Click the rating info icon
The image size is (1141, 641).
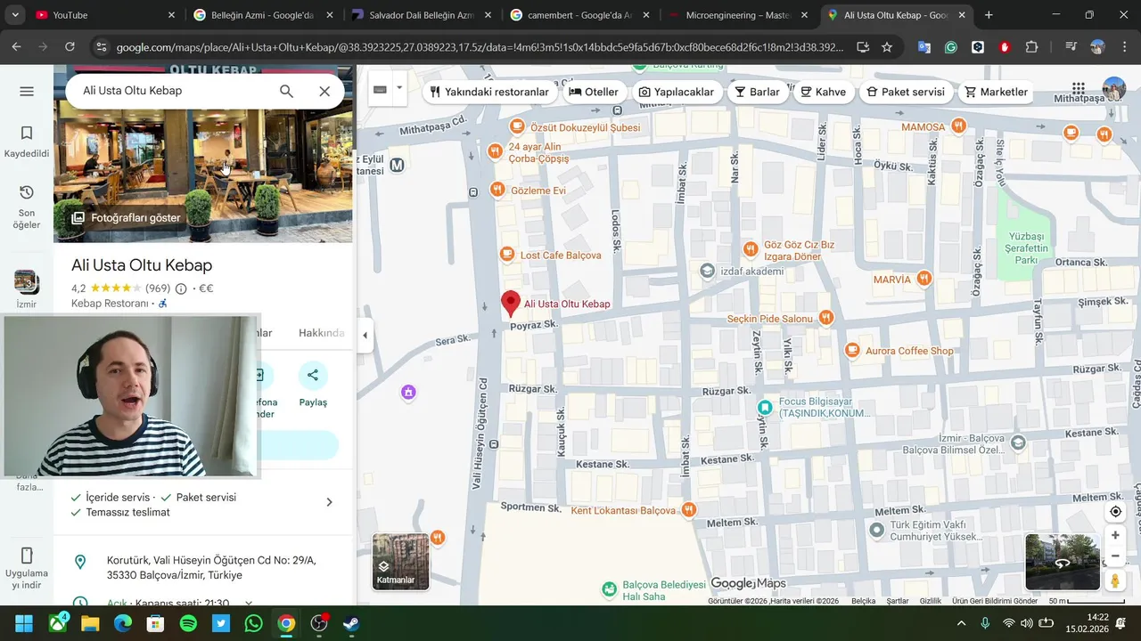click(x=181, y=288)
